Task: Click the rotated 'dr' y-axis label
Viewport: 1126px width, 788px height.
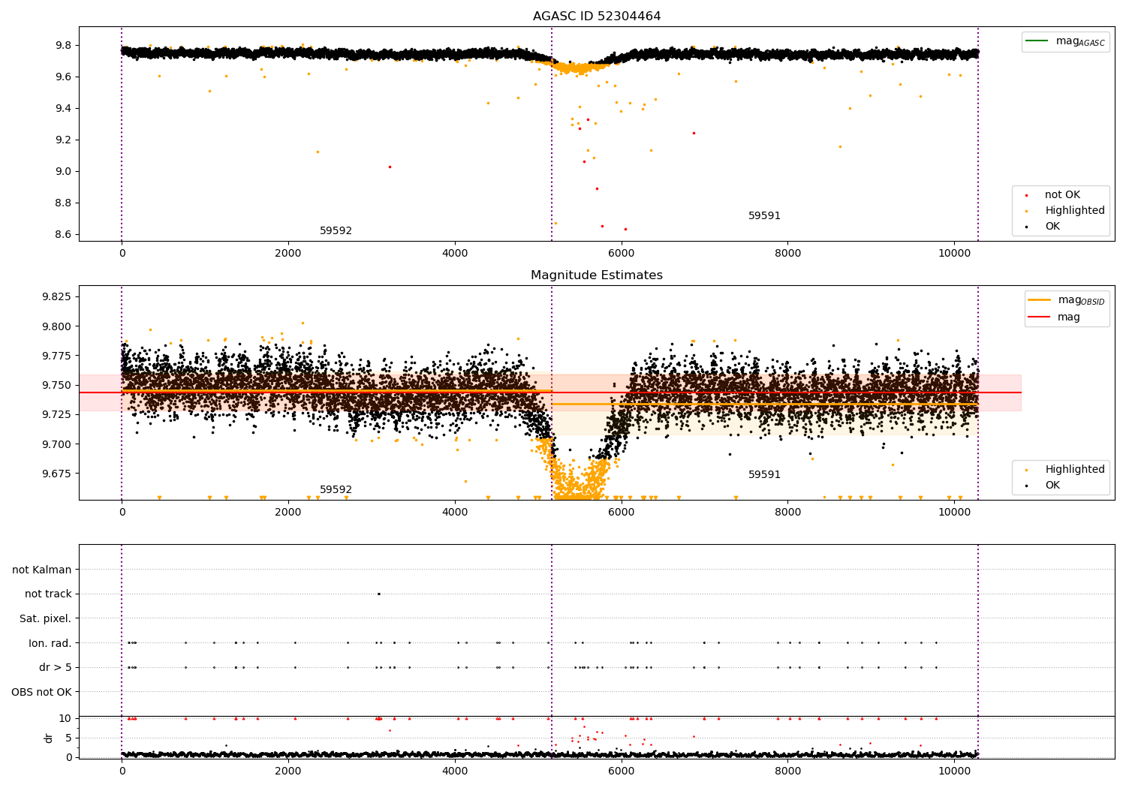Action: click(x=49, y=738)
